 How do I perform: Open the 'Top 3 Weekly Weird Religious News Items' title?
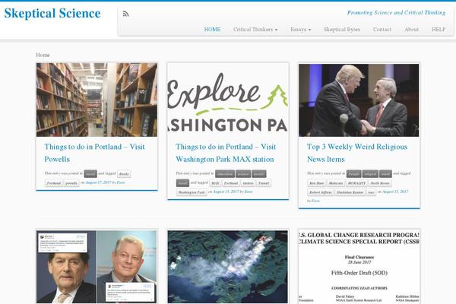tap(357, 153)
